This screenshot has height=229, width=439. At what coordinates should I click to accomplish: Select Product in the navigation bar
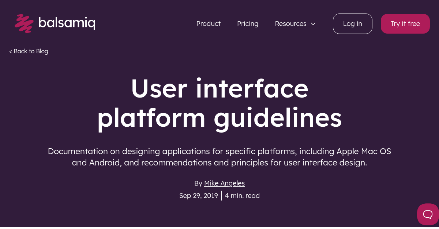[209, 23]
